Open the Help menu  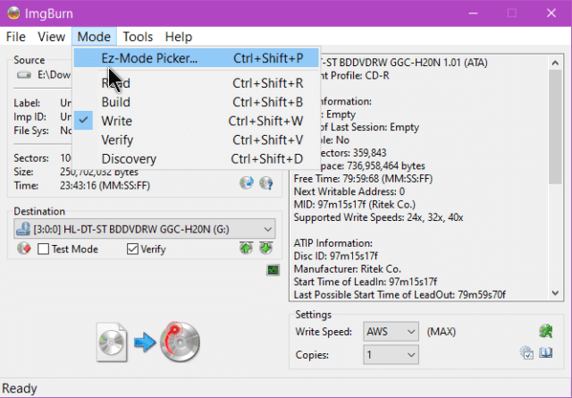click(x=179, y=37)
